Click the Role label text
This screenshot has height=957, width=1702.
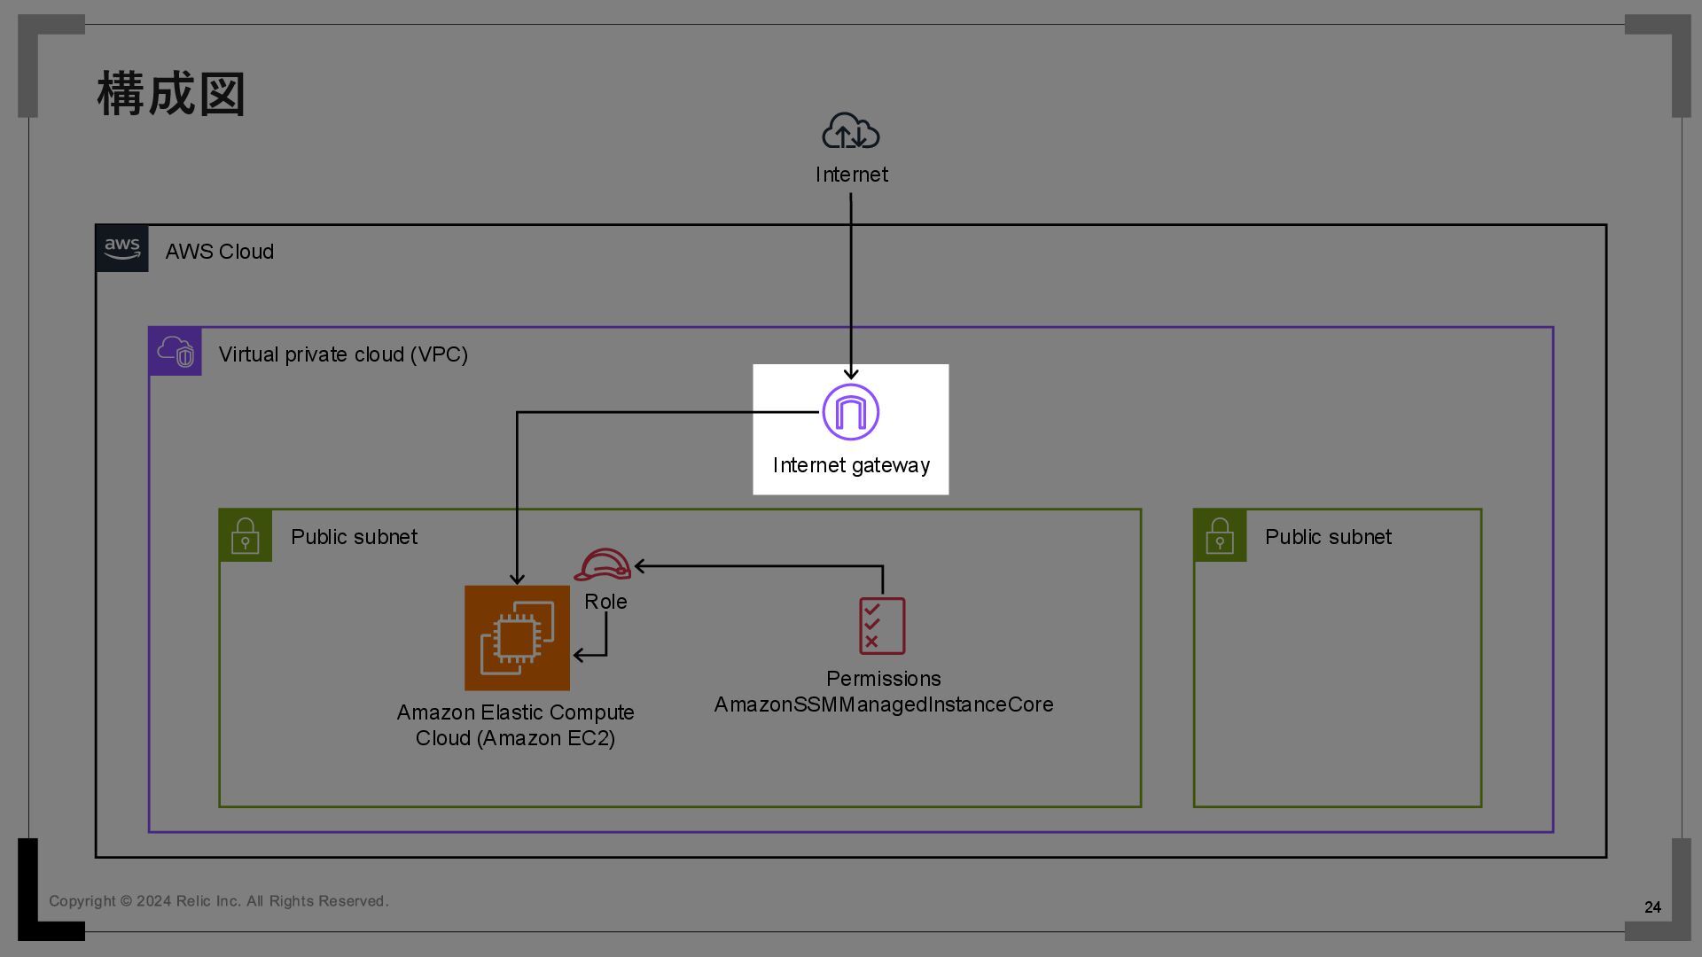tap(605, 602)
